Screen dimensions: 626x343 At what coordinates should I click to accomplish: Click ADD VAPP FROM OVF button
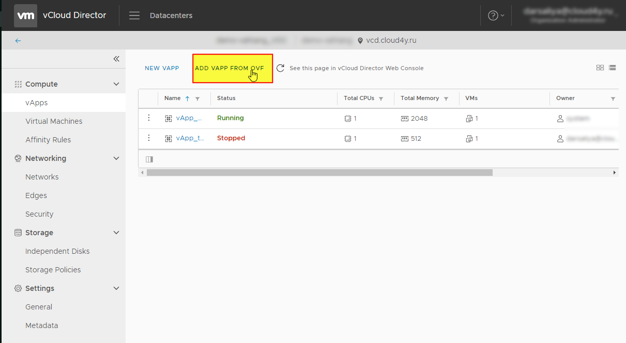coord(233,69)
